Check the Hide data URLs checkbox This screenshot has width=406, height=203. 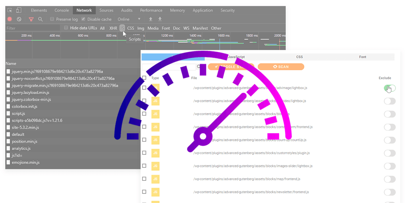tap(66, 28)
